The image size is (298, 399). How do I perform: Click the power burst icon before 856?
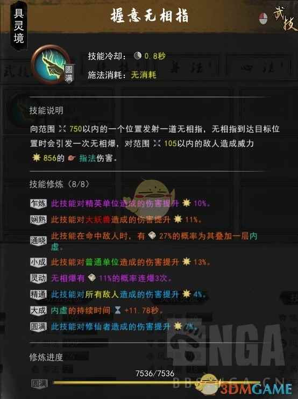(37, 158)
